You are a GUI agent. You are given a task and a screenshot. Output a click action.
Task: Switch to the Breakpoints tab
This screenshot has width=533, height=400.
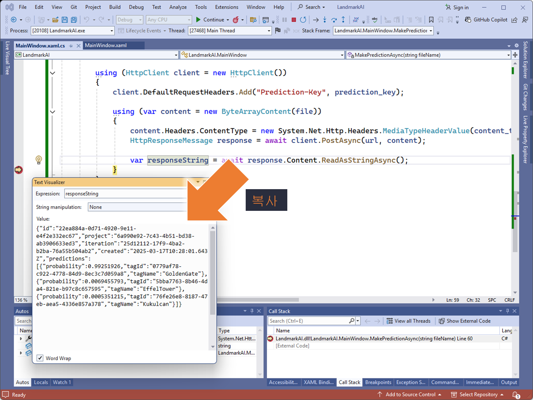click(378, 382)
